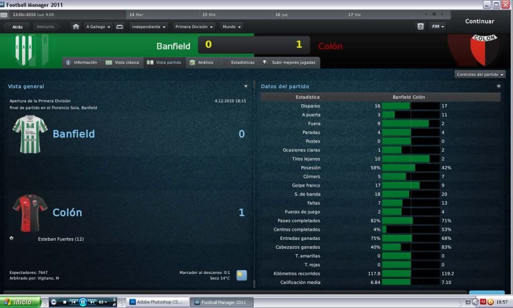Click the Pases completados stat bar
This screenshot has width=513, height=308.
[411, 221]
